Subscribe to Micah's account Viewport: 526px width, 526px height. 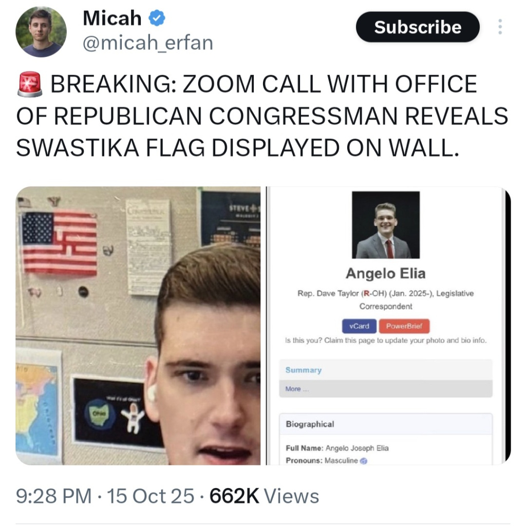418,27
